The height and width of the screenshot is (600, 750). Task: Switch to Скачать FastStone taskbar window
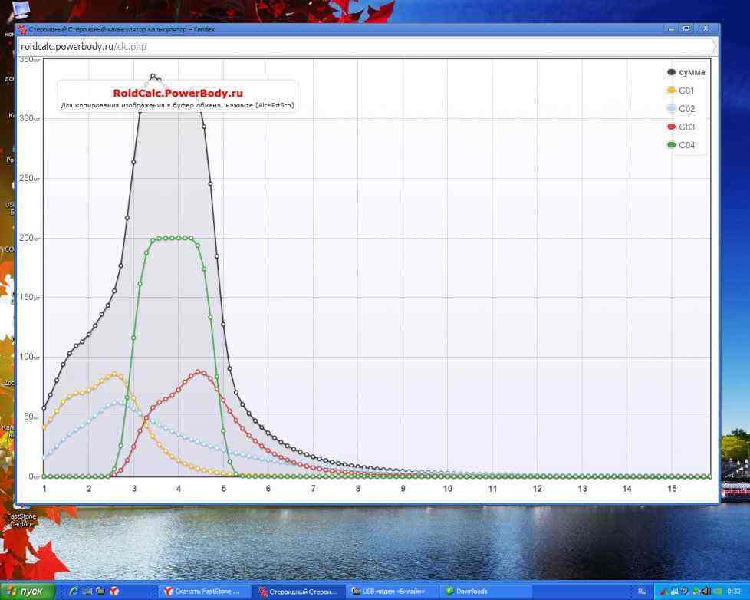point(203,592)
